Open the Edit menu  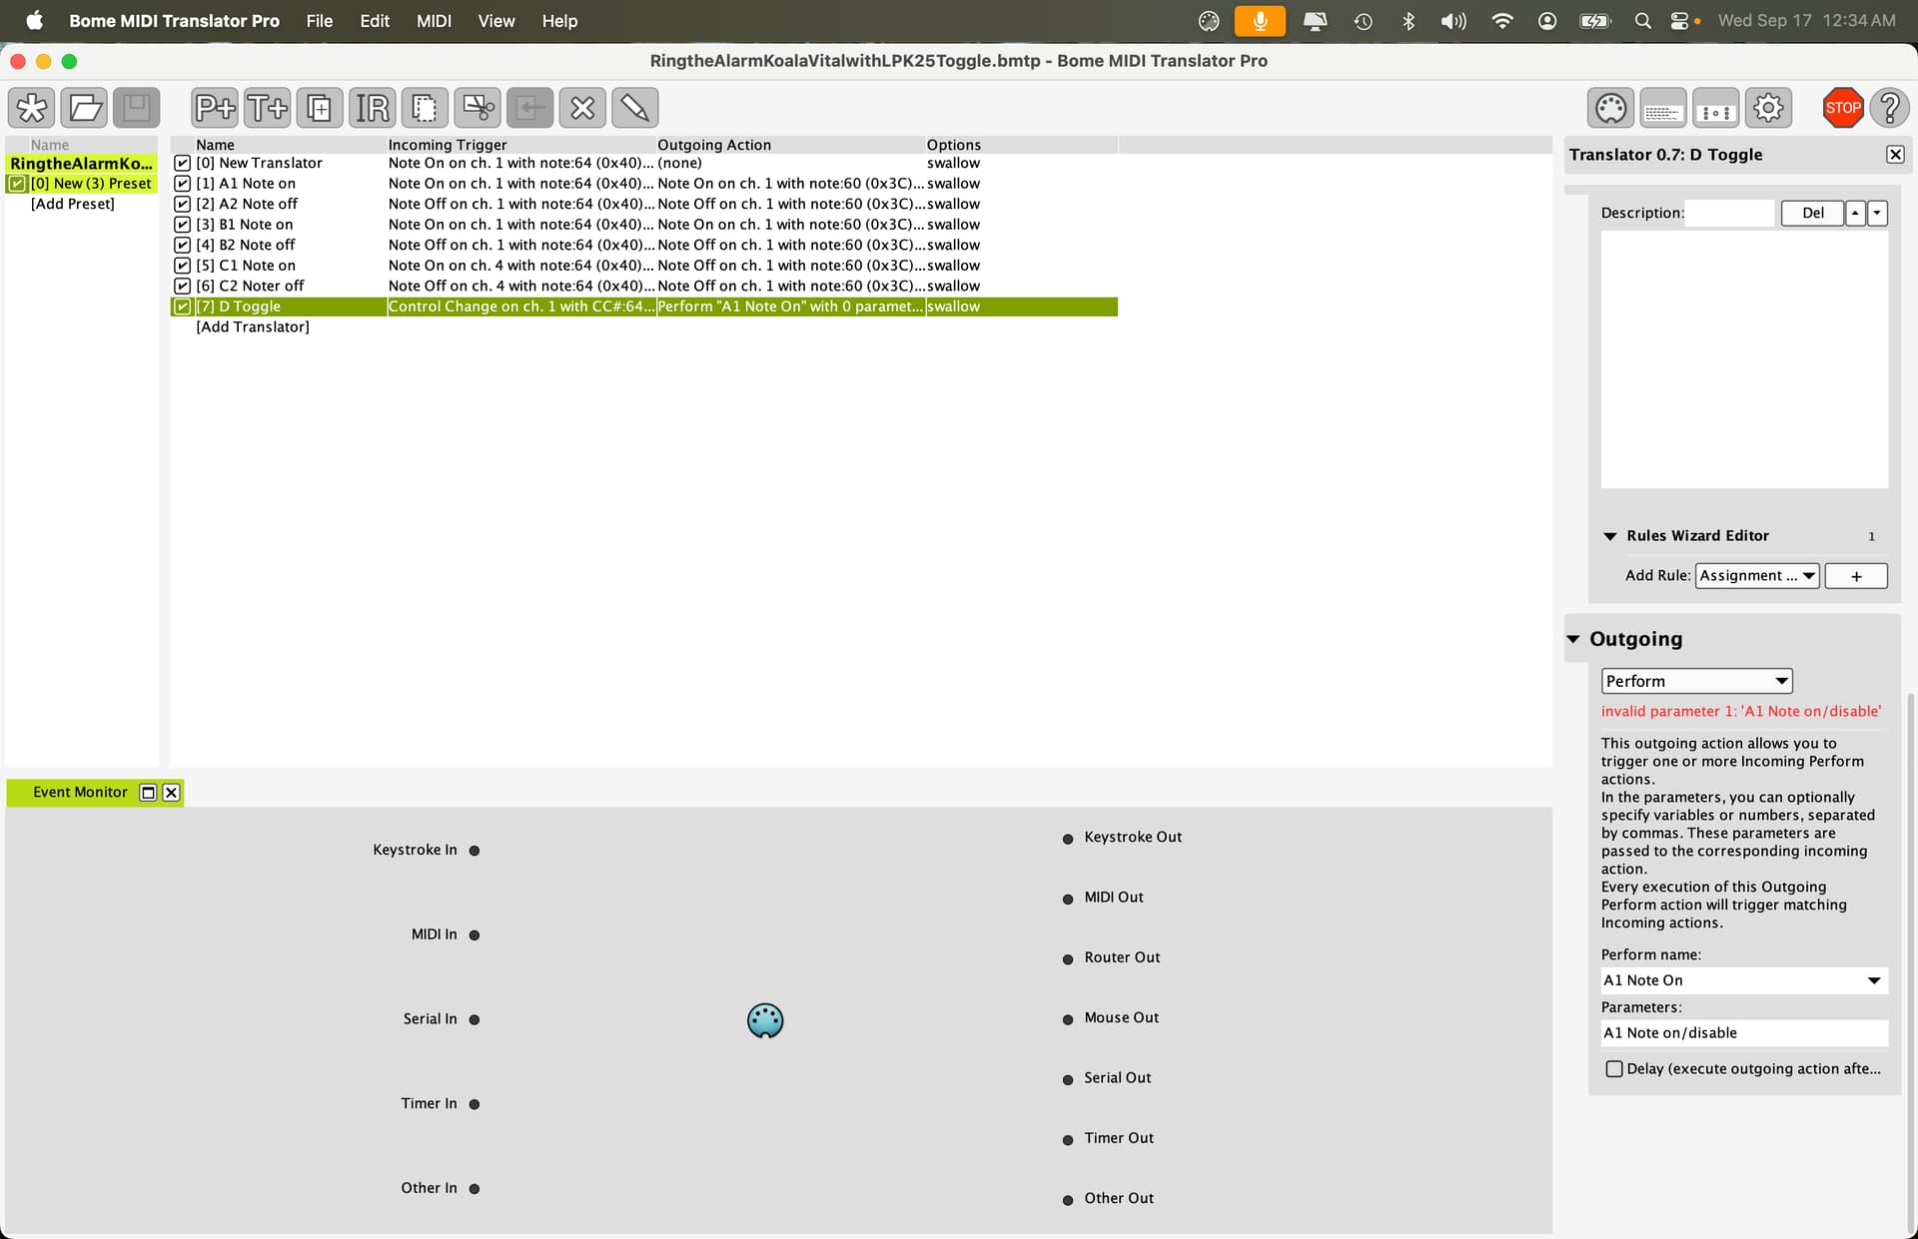[375, 21]
